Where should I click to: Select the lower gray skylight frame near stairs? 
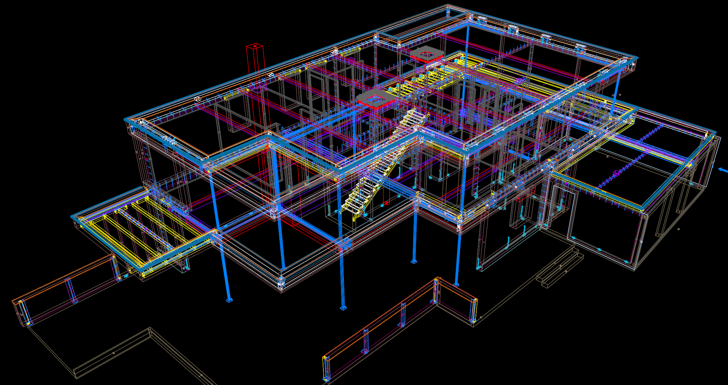(x=376, y=98)
